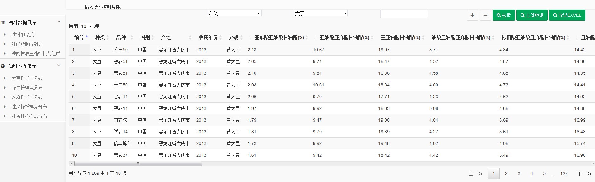Go to page 127 in pagination
Image resolution: width=595 pixels, height=182 pixels.
tap(564, 173)
